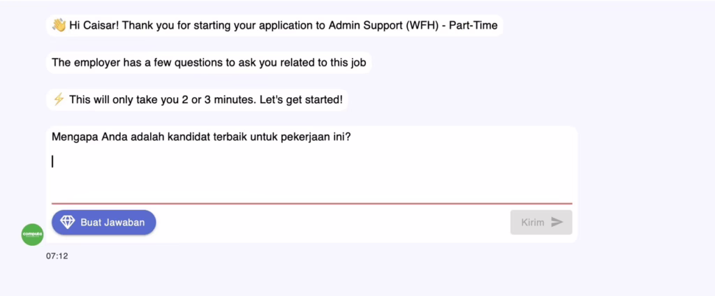This screenshot has width=715, height=296.
Task: Click the 'Mengapa Anda adalah kandidat terbaik' question
Action: point(201,136)
